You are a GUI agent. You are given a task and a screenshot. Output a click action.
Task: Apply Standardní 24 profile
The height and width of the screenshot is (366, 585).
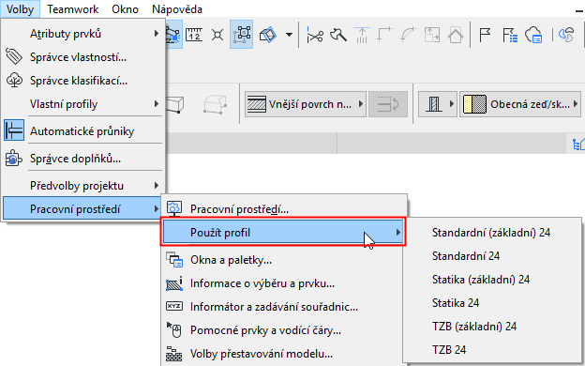tap(491, 256)
